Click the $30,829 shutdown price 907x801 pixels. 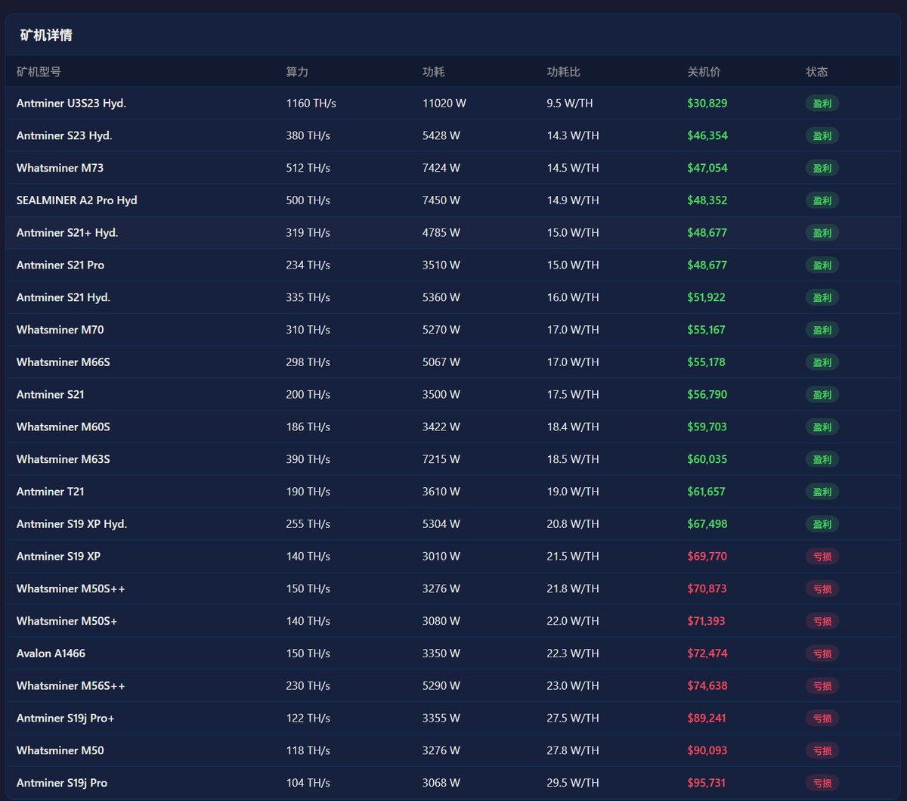click(x=707, y=103)
